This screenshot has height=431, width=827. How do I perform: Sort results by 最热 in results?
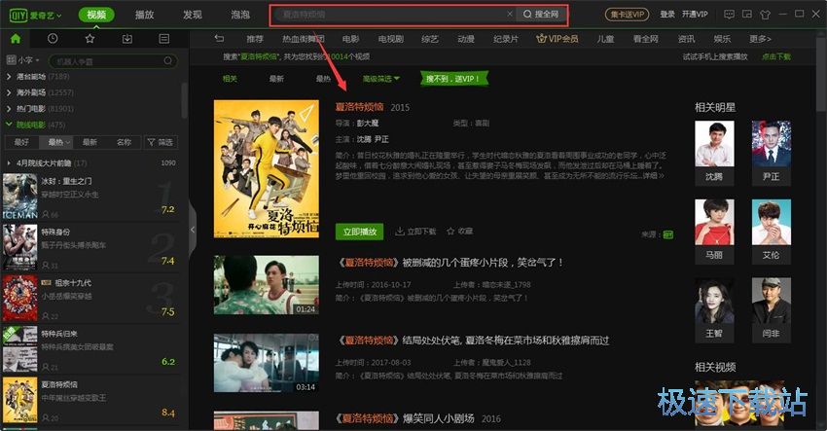(323, 79)
